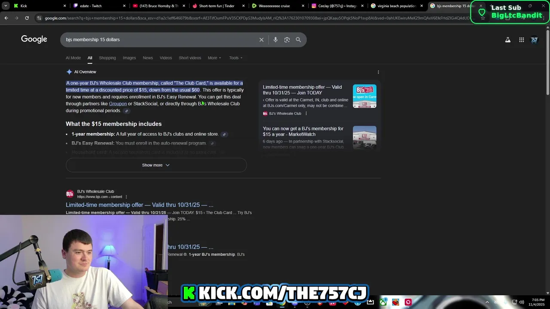Close the Kick browser tab
550x309 pixels.
pos(65,6)
